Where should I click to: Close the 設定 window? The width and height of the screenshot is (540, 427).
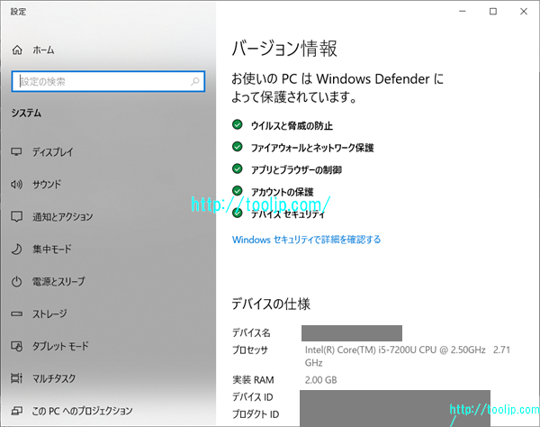(x=524, y=12)
